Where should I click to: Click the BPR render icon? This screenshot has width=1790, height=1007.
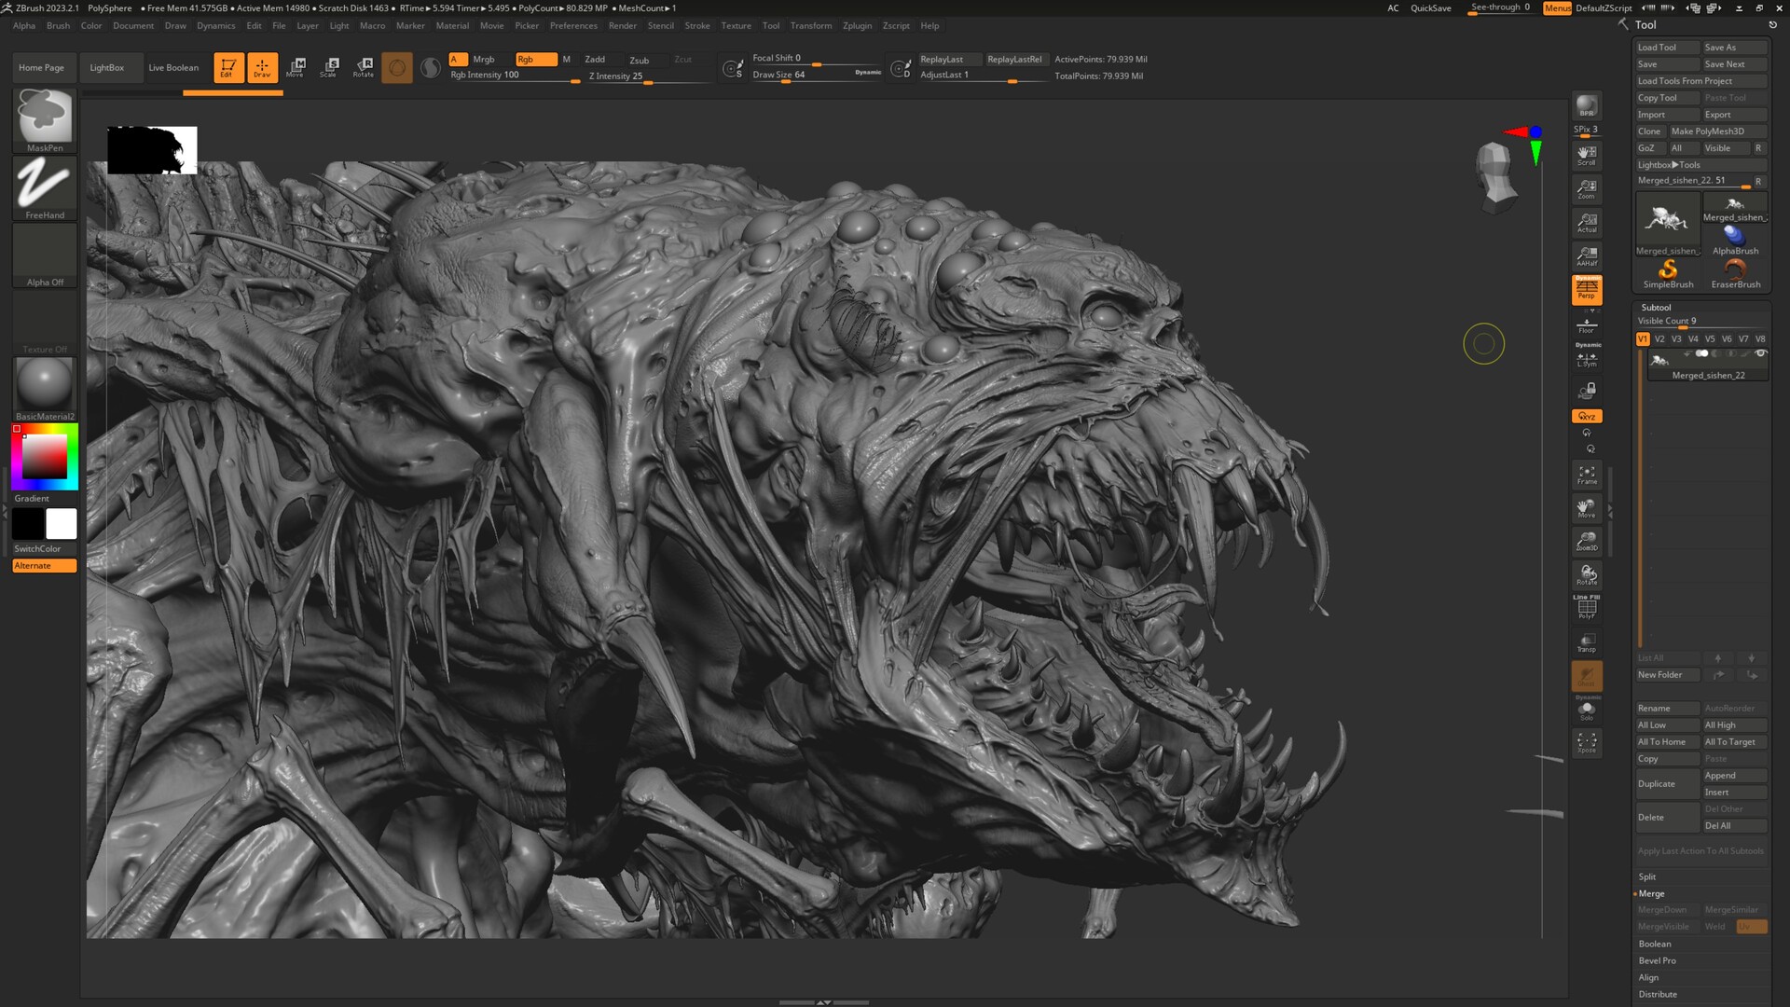tap(1586, 105)
